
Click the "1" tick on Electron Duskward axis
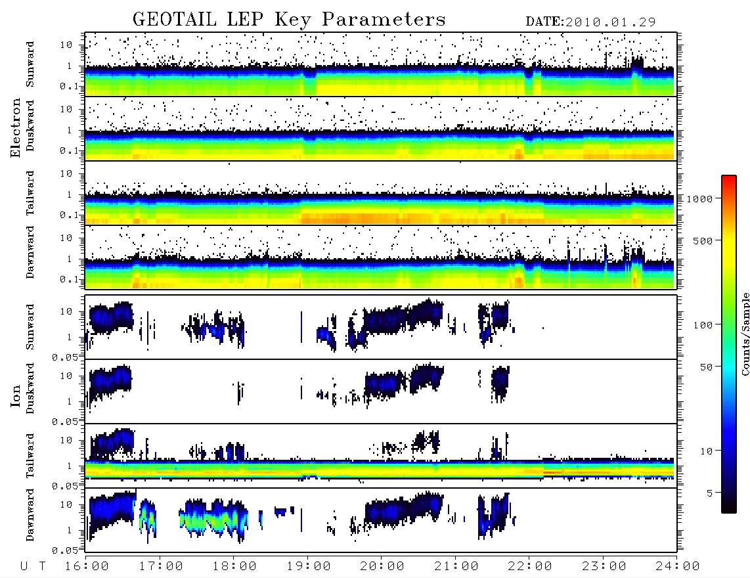tap(70, 130)
